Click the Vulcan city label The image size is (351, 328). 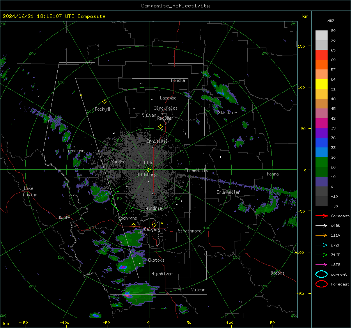199,290
